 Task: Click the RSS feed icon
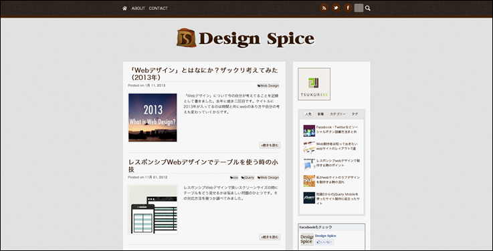(324, 8)
